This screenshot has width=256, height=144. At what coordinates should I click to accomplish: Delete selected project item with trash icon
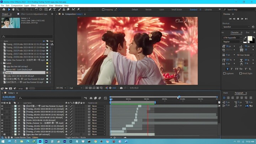pyautogui.click(x=27, y=88)
